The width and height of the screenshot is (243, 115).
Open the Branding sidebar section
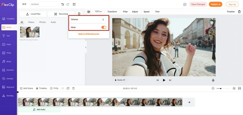(x=8, y=96)
